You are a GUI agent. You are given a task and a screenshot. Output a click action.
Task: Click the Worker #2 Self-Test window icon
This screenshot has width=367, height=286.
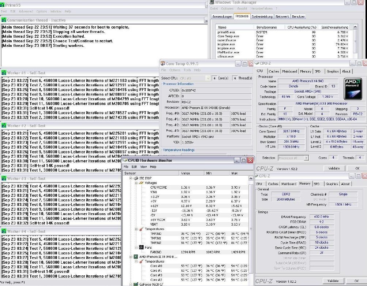(4, 126)
